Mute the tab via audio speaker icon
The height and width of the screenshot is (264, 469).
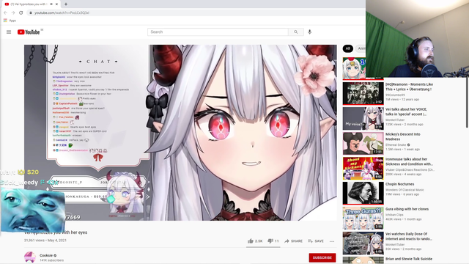[51, 4]
